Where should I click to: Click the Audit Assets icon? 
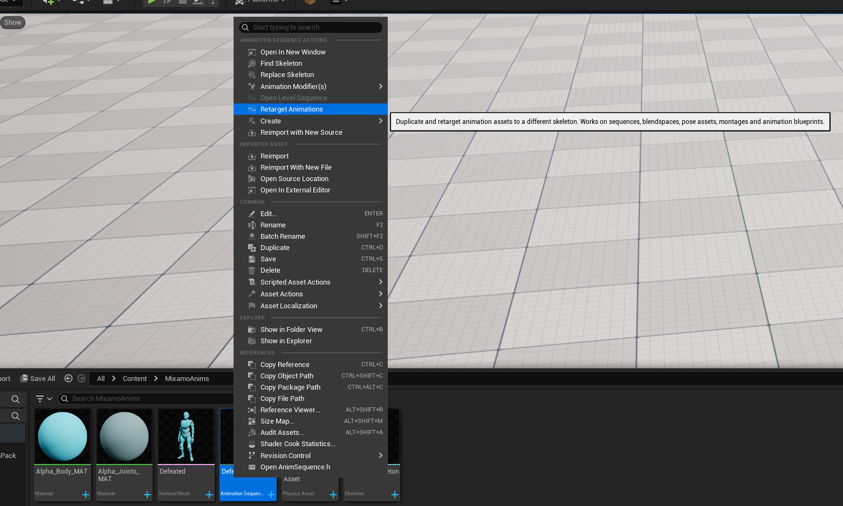pyautogui.click(x=251, y=433)
